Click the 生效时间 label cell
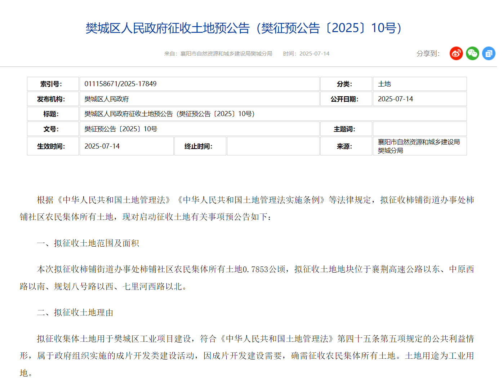The width and height of the screenshot is (503, 384). click(x=53, y=146)
